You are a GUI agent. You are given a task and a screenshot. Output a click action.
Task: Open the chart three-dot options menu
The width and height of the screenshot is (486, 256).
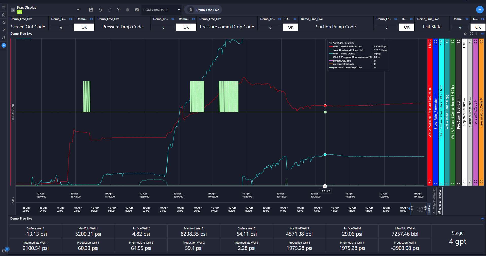[477, 34]
